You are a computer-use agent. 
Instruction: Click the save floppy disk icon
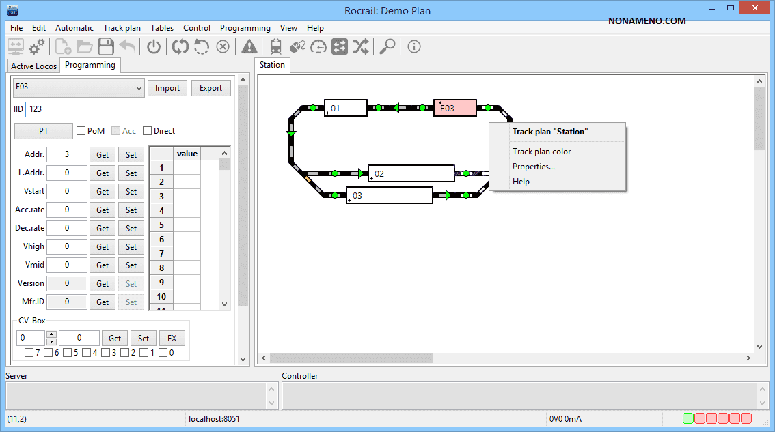tap(105, 46)
